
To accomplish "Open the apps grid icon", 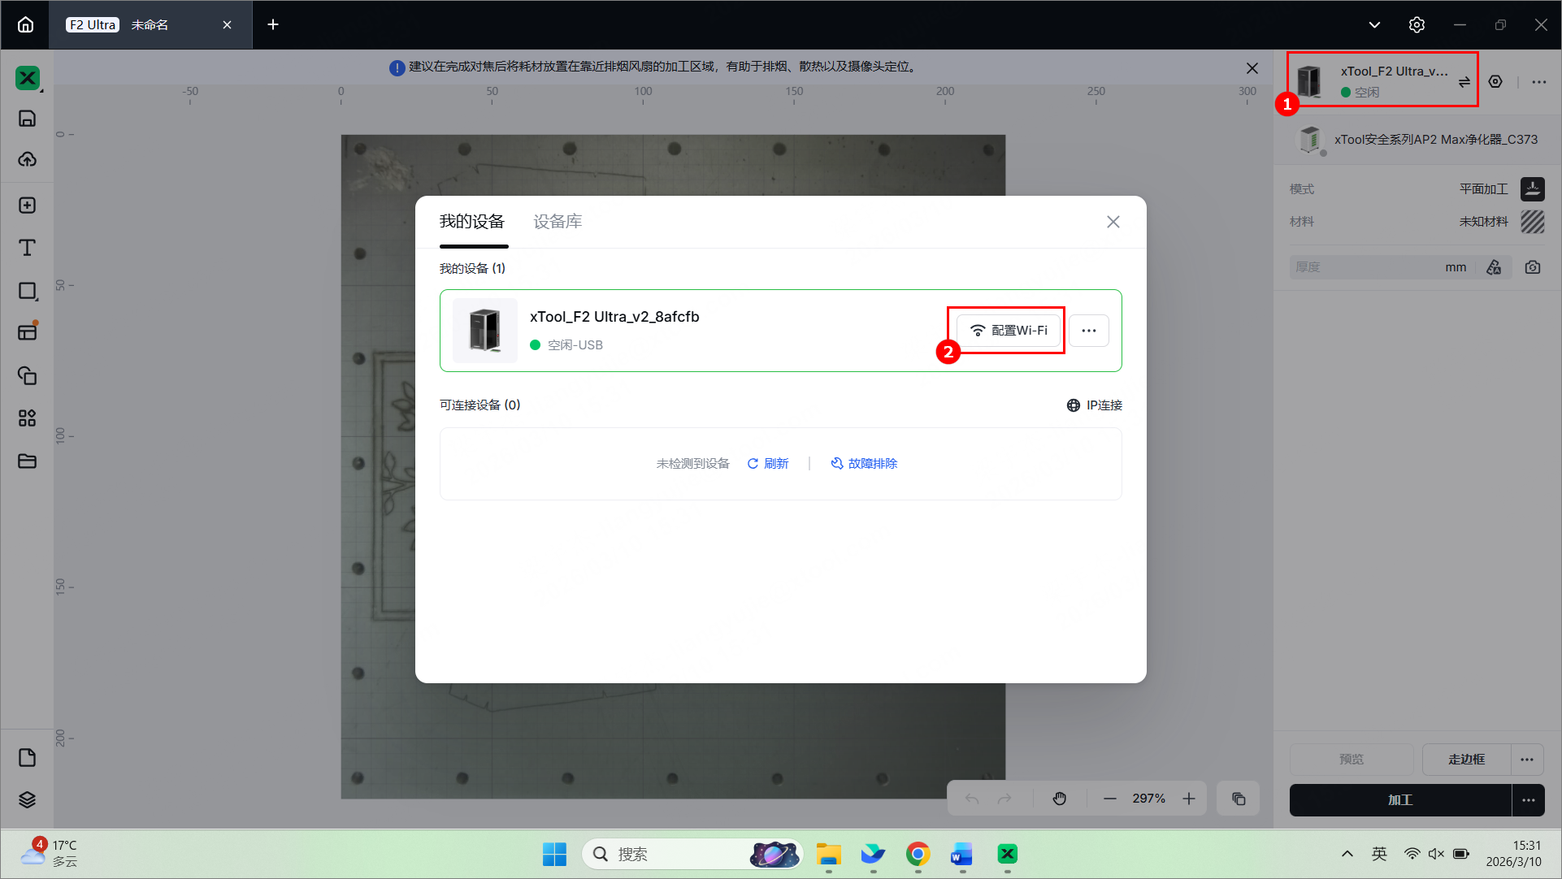I will [27, 418].
